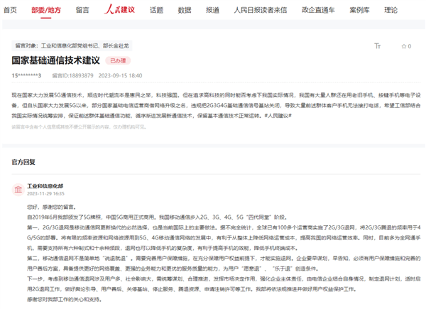Open 人民日报读者来信 menu item

click(260, 11)
